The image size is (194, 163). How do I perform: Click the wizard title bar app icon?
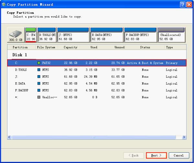(x=4, y=5)
